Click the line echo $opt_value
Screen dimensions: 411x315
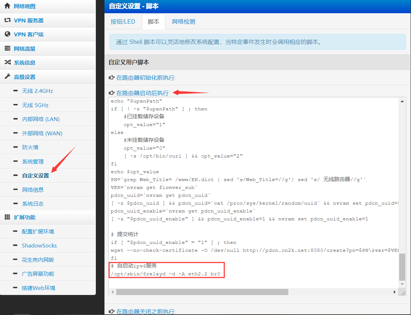(x=135, y=172)
